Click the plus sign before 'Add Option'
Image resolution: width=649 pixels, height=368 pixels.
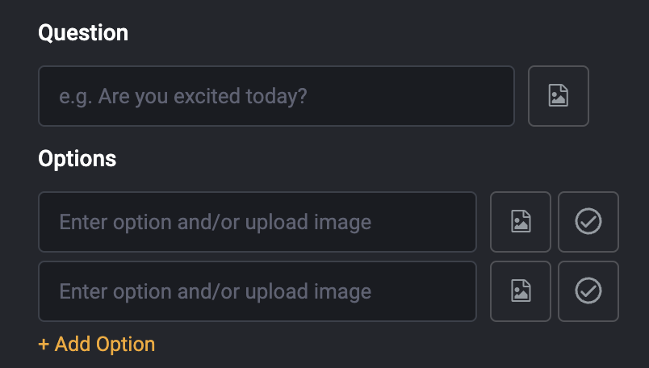(x=44, y=345)
